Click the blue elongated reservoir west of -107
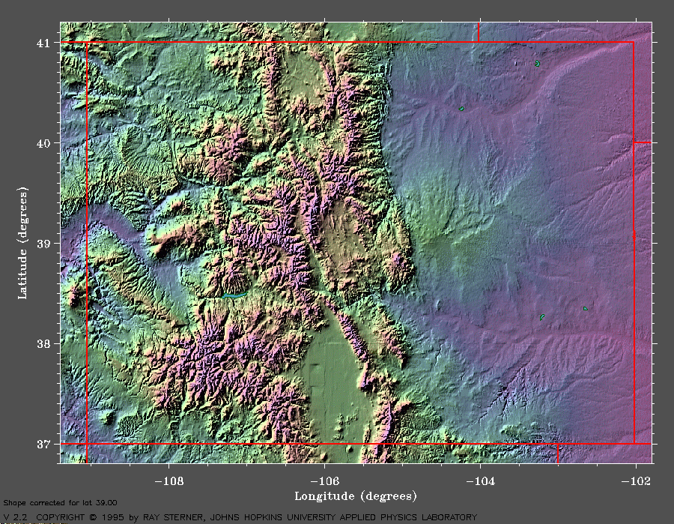674x524 pixels. coord(233,296)
